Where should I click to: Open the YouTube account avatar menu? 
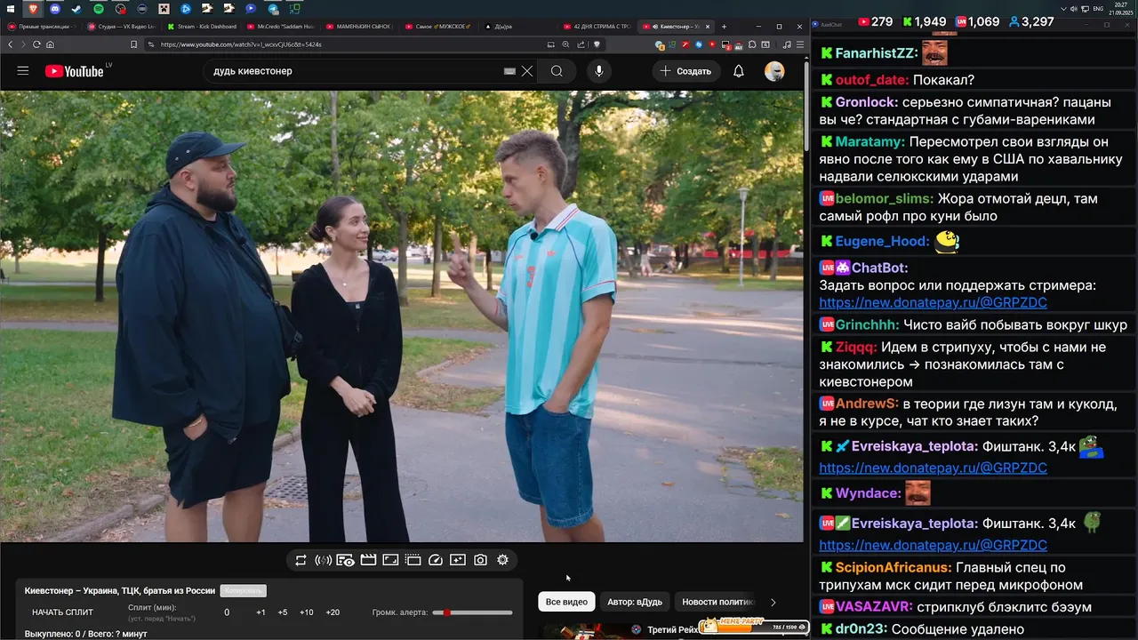tap(774, 71)
